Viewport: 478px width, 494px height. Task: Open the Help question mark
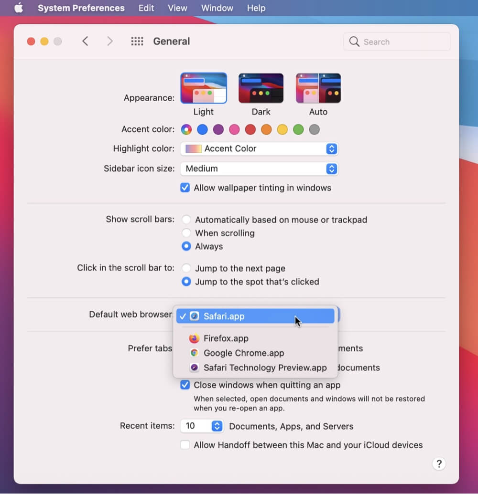(x=439, y=463)
